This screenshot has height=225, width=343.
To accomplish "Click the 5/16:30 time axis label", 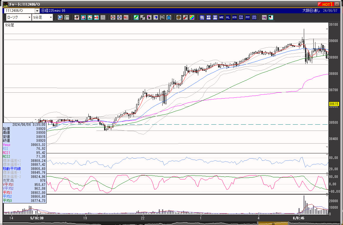I will pos(37,218).
